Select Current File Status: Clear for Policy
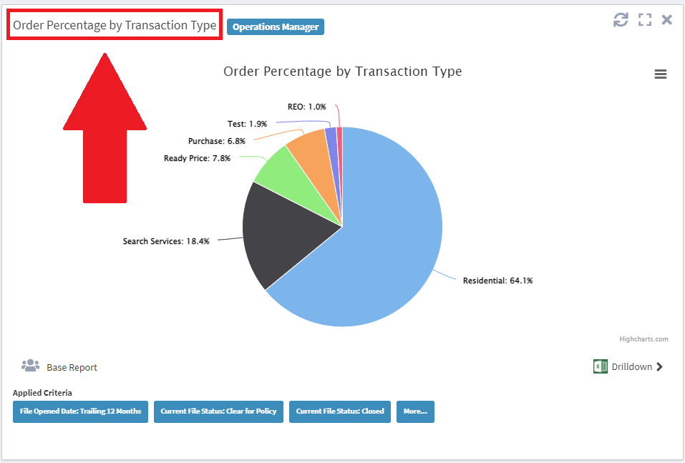685x463 pixels. 218,411
